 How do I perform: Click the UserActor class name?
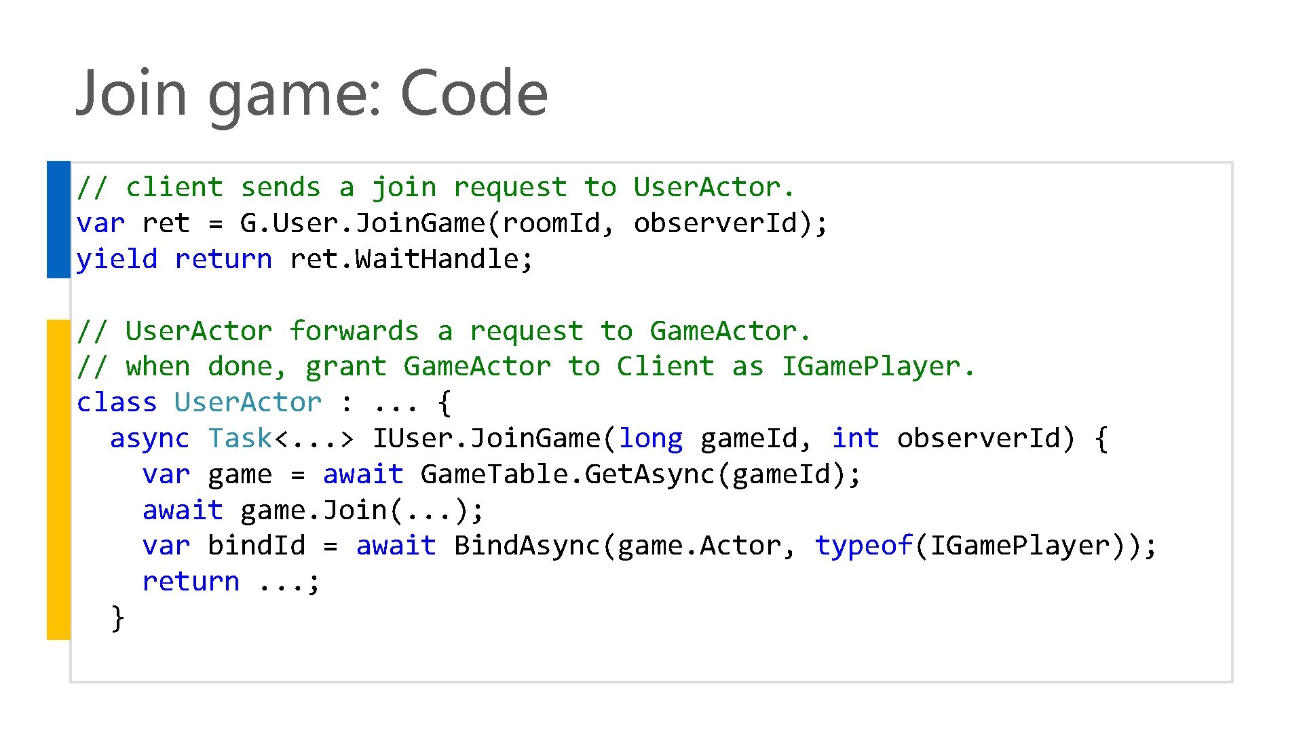[x=248, y=402]
